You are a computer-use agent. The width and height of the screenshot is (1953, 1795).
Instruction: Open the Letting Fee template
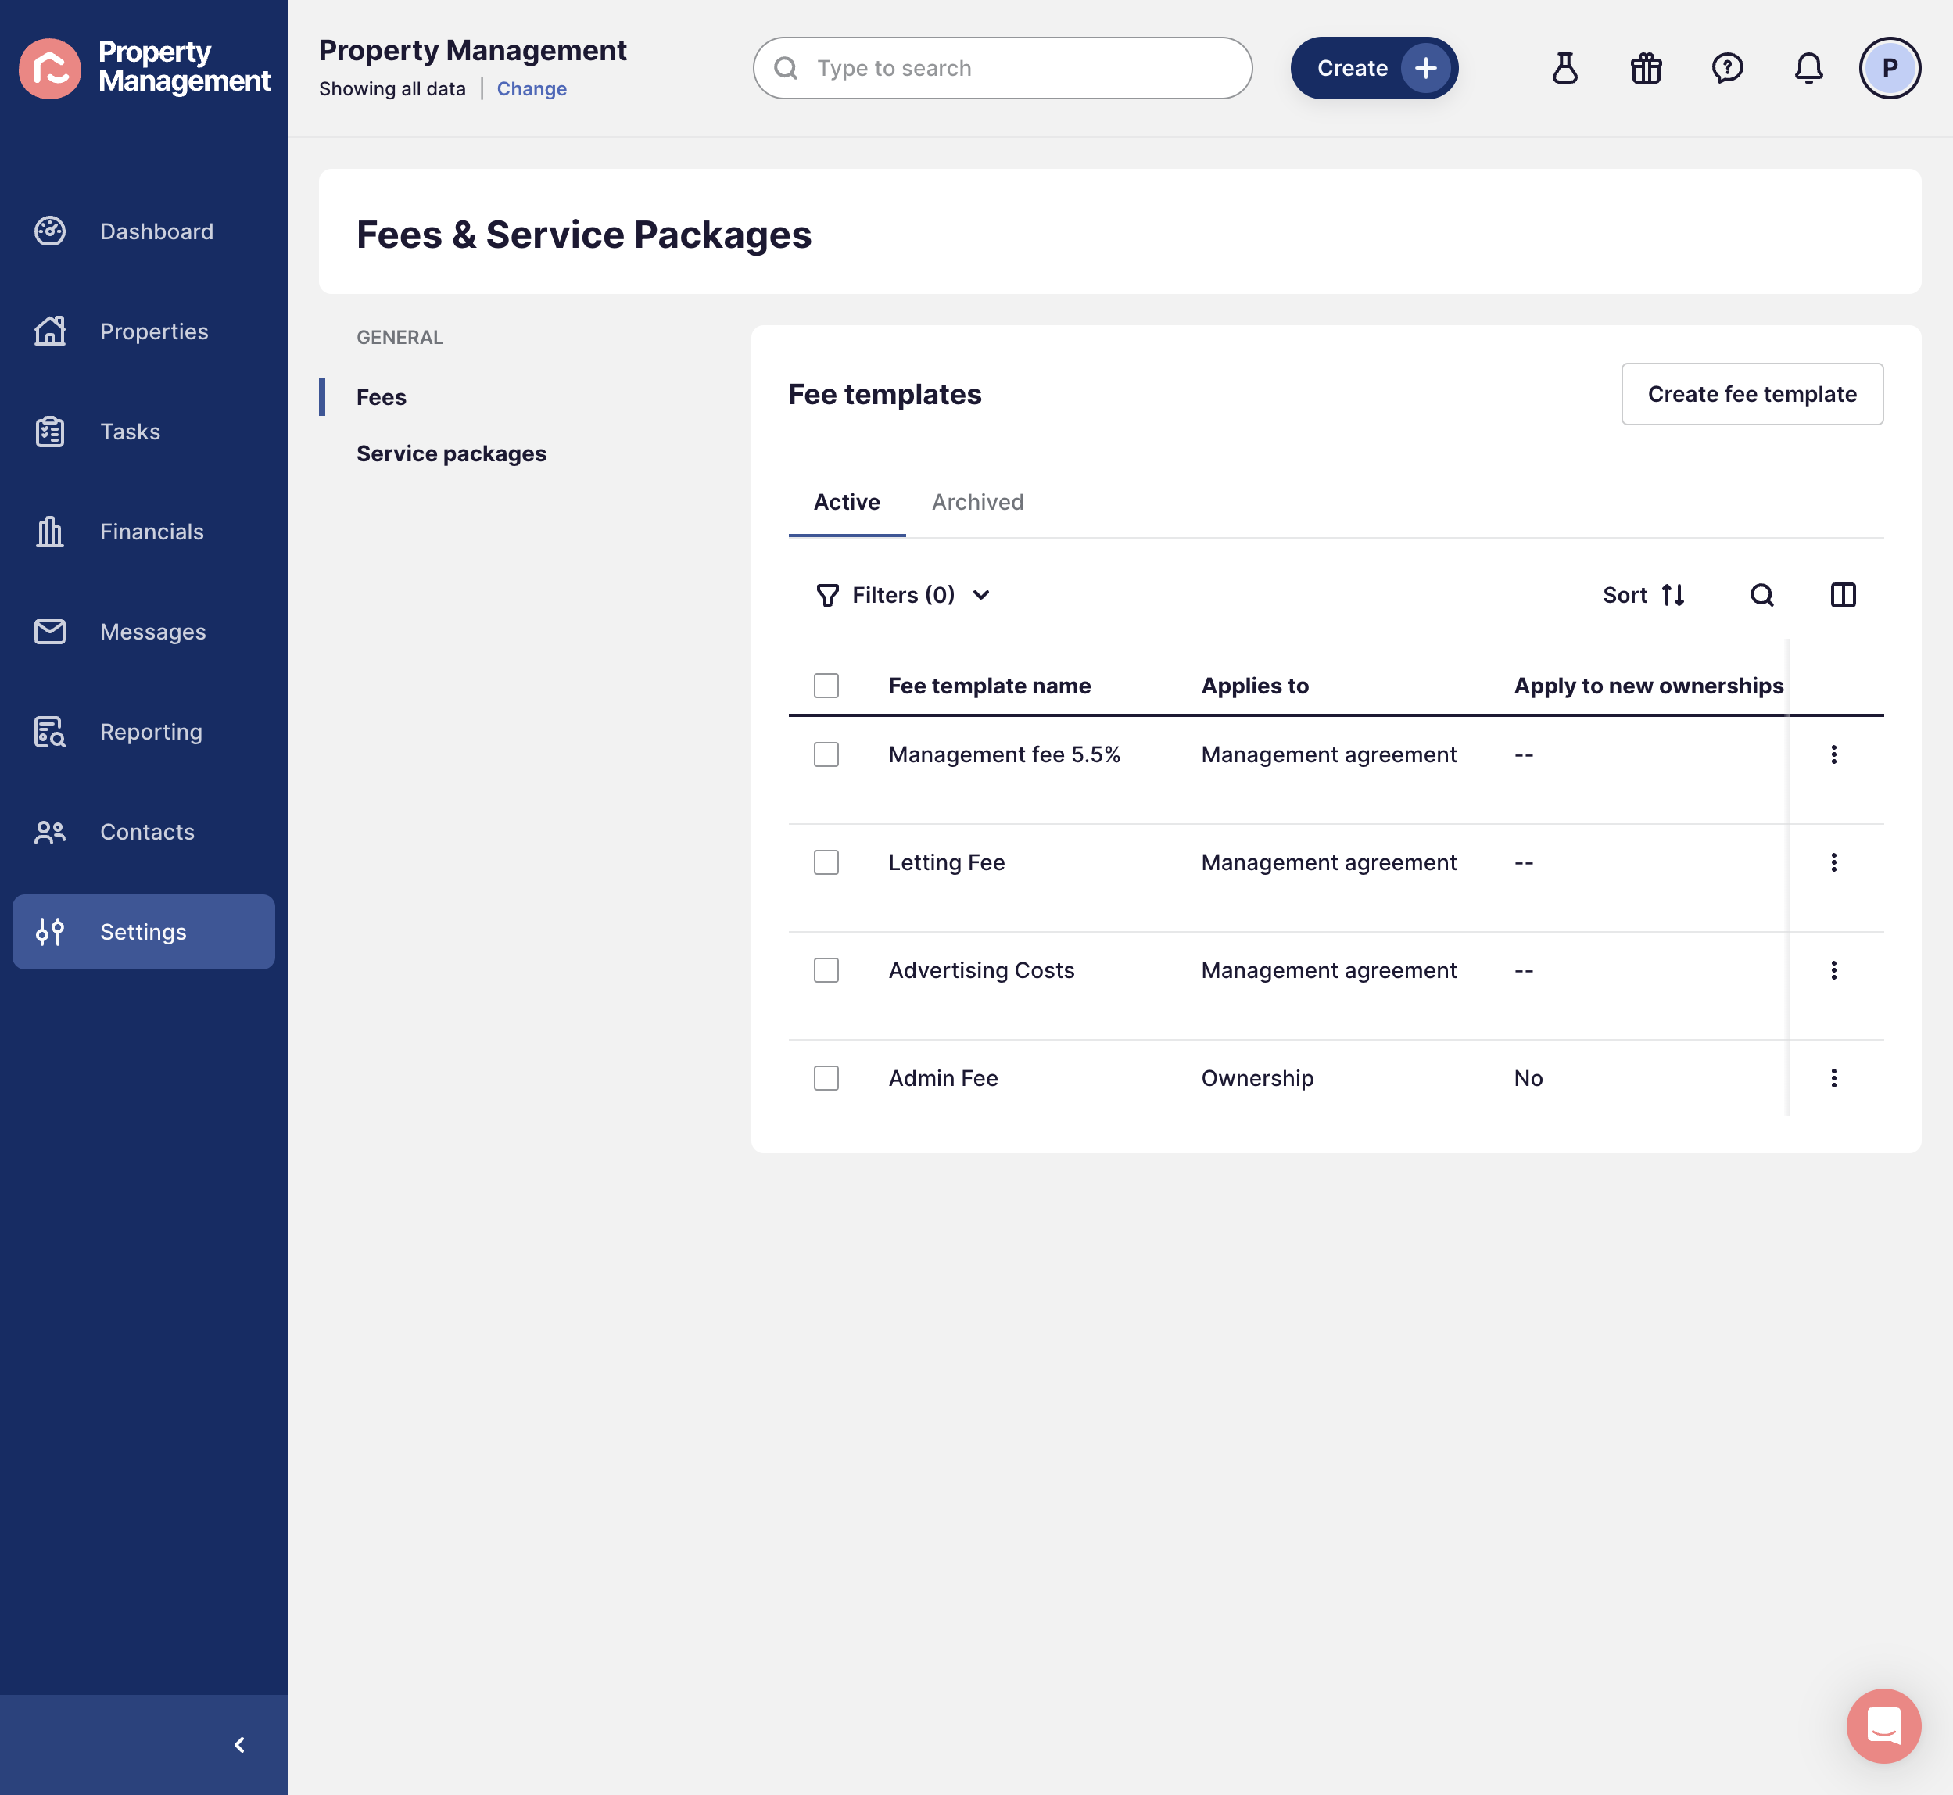[946, 862]
